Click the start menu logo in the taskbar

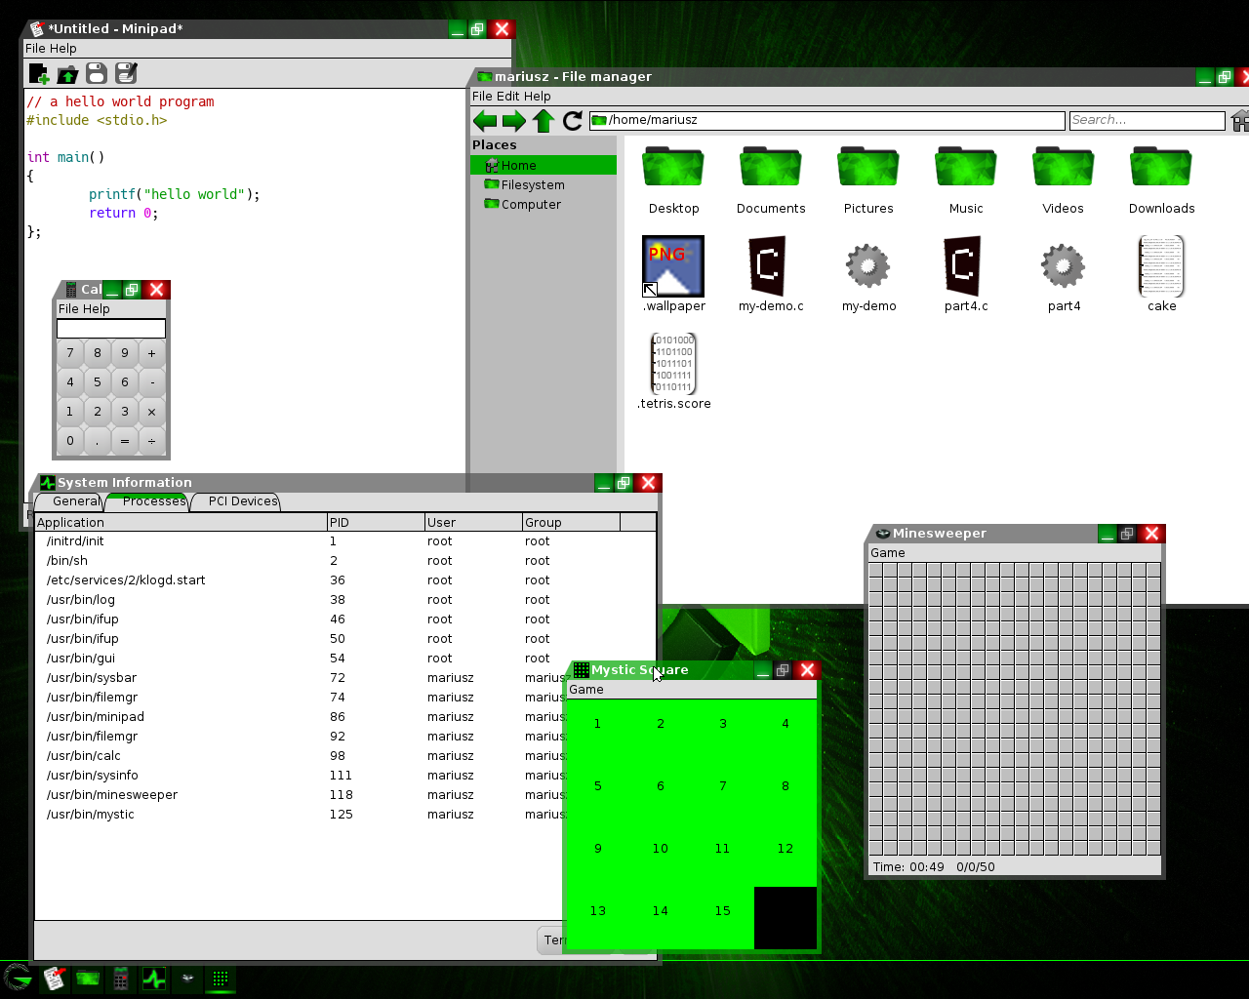point(18,978)
